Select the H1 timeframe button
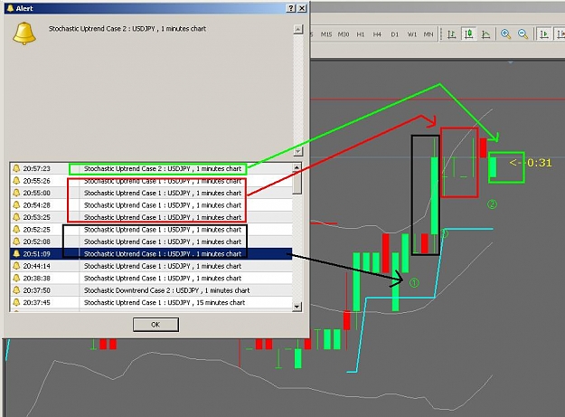The image size is (565, 417). 361,34
